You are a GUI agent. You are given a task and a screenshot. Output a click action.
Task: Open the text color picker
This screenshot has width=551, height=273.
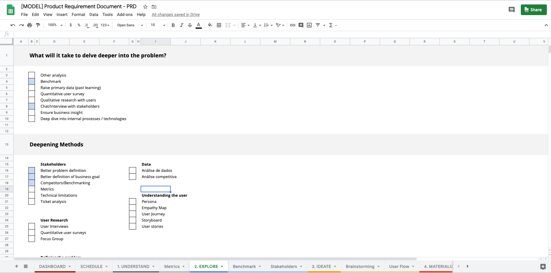coord(199,25)
